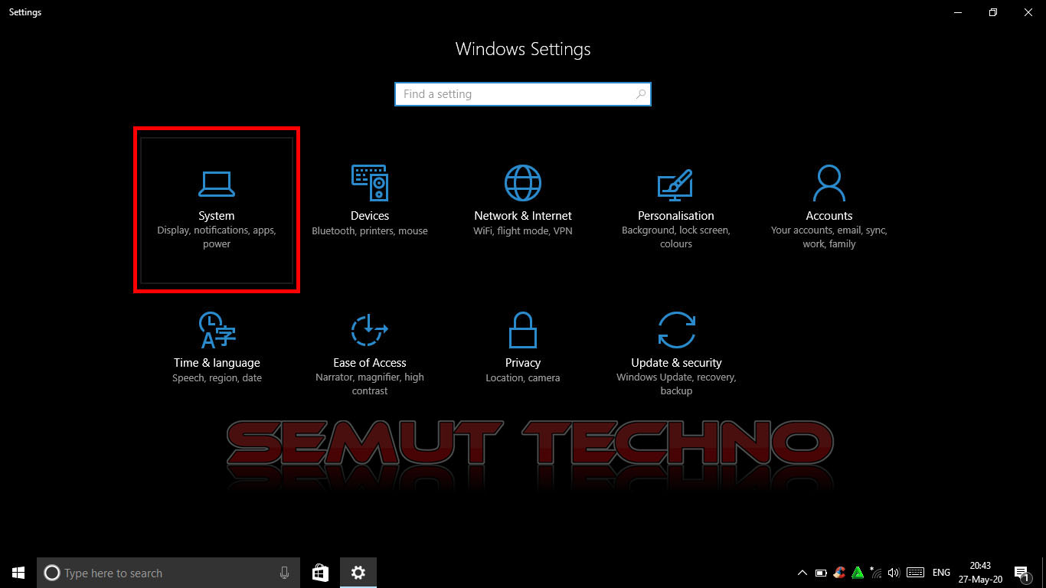Show hidden system tray icons
Viewport: 1046px width, 588px height.
[802, 573]
